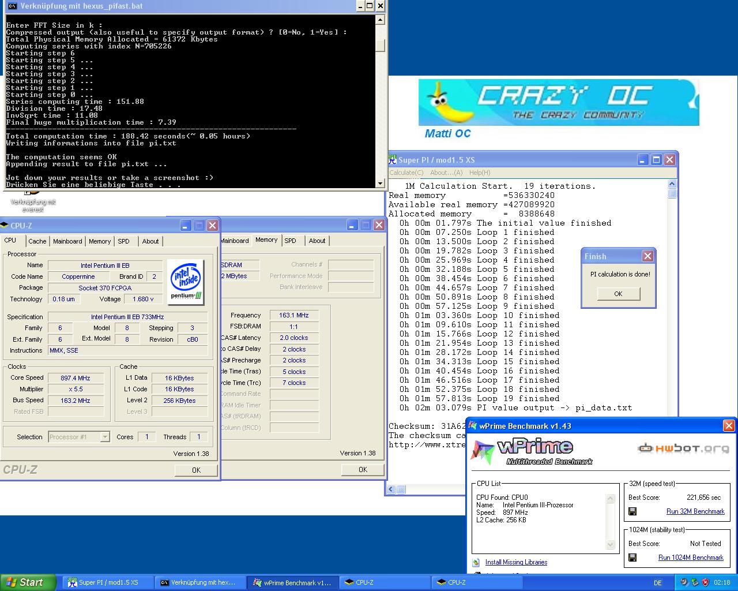Image resolution: width=738 pixels, height=591 pixels.
Task: Click OK in the rear CPU-Z Memory window
Action: click(x=363, y=469)
